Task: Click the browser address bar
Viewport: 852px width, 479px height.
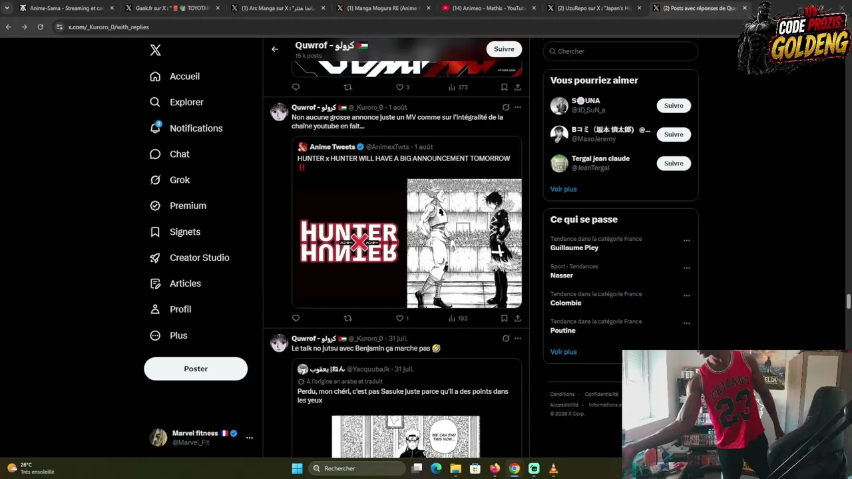Action: 399,27
